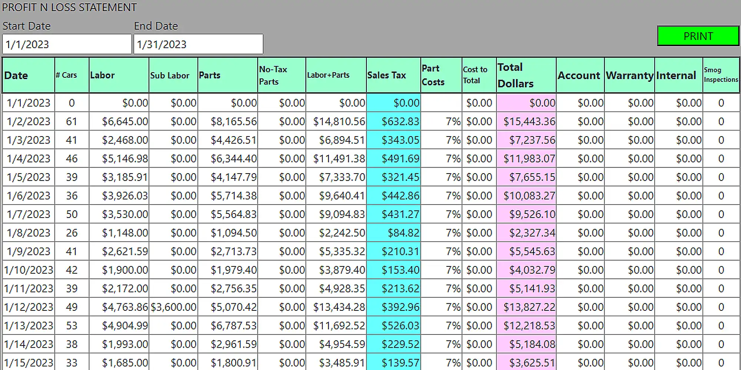Screen dimensions: 741x370
Task: Click the 1/8/2023 date cell
Action: (29, 232)
